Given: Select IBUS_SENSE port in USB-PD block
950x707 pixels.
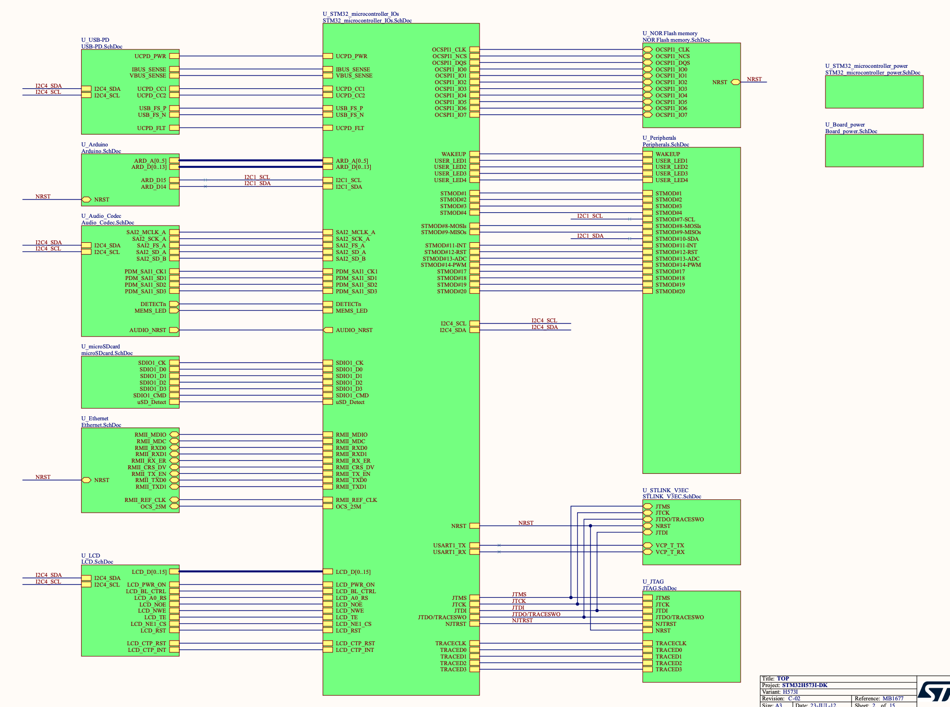Looking at the screenshot, I should 174,69.
